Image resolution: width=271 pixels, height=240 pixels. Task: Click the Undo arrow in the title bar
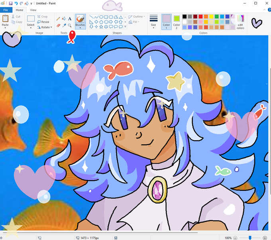[x=16, y=3]
